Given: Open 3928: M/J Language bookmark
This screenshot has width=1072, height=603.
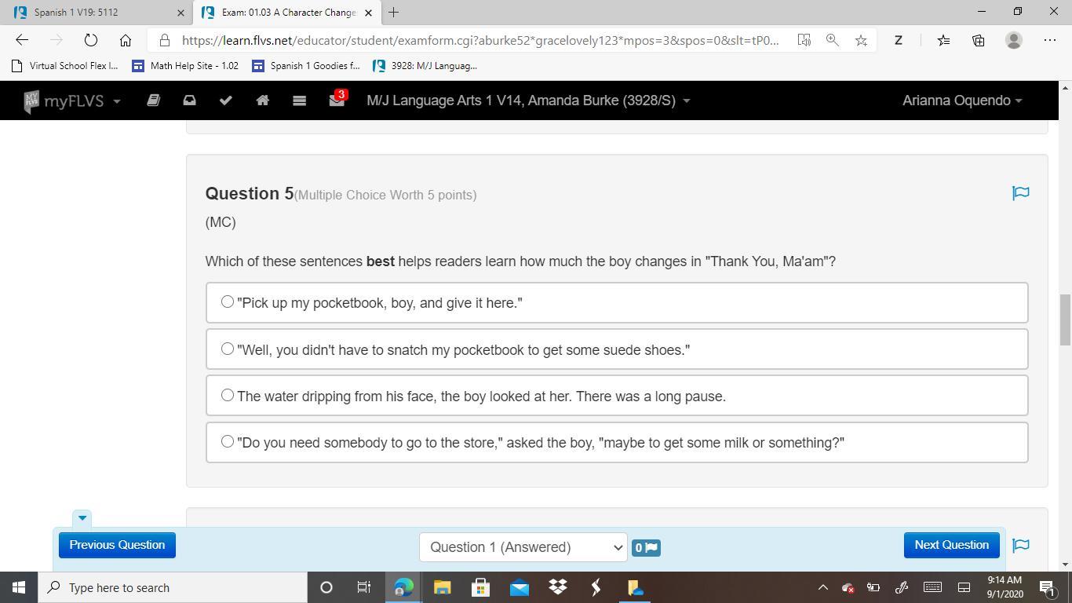Looking at the screenshot, I should [425, 66].
